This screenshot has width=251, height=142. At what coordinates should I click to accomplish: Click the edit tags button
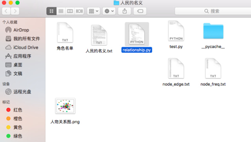(x=140, y=11)
